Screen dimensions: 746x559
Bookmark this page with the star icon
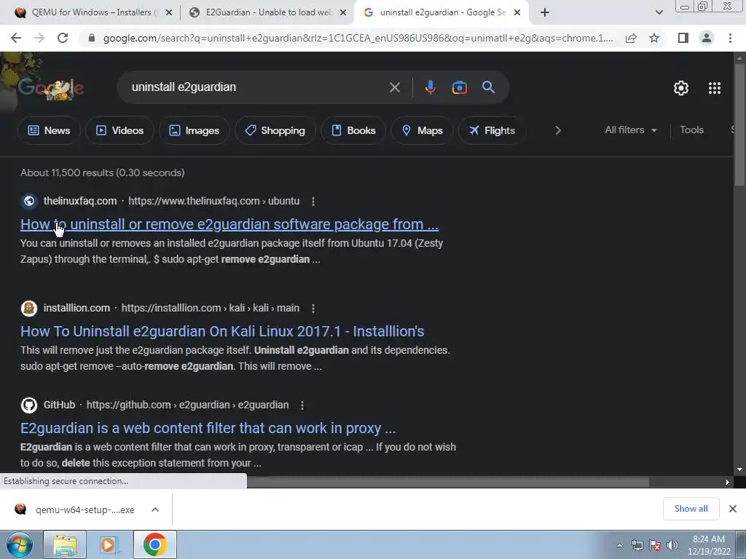pos(654,38)
